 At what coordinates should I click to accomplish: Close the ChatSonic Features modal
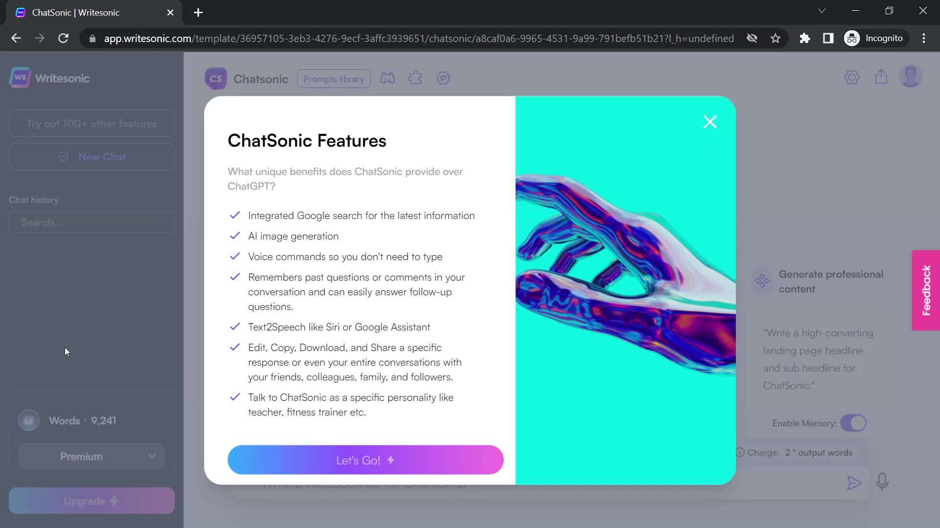pyautogui.click(x=710, y=122)
